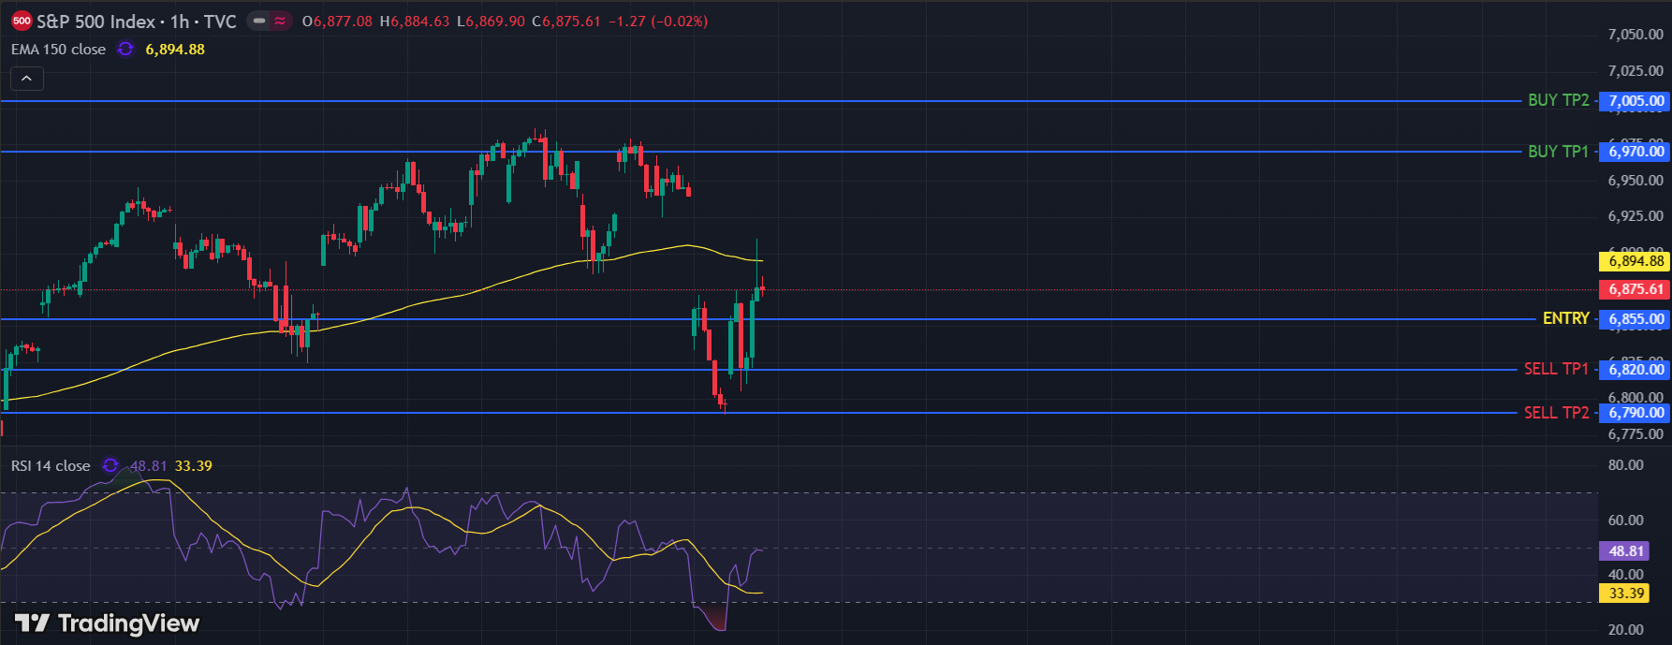Click the purple RSI 48.81 axis tag

[x=1626, y=551]
